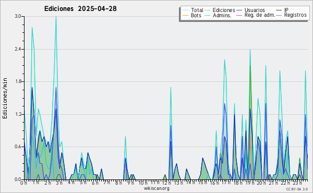Click the 3.0 value on the vertical axis
Screen dimensions: 313x193
[x=18, y=16]
